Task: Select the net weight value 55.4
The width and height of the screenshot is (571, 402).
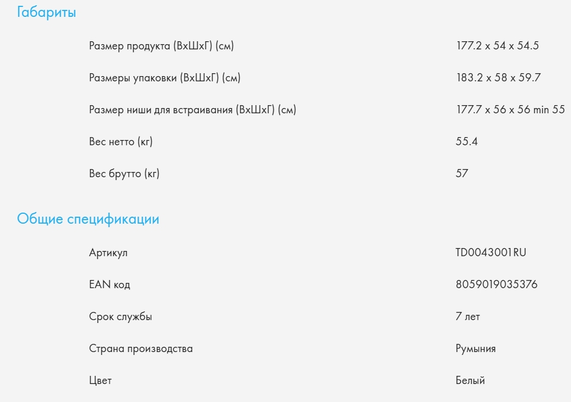Action: click(x=467, y=142)
